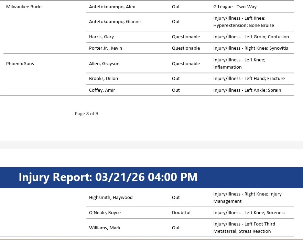Image resolution: width=303 pixels, height=240 pixels.
Task: Select the 'Phoenix Suns' team name
Action: (20, 64)
